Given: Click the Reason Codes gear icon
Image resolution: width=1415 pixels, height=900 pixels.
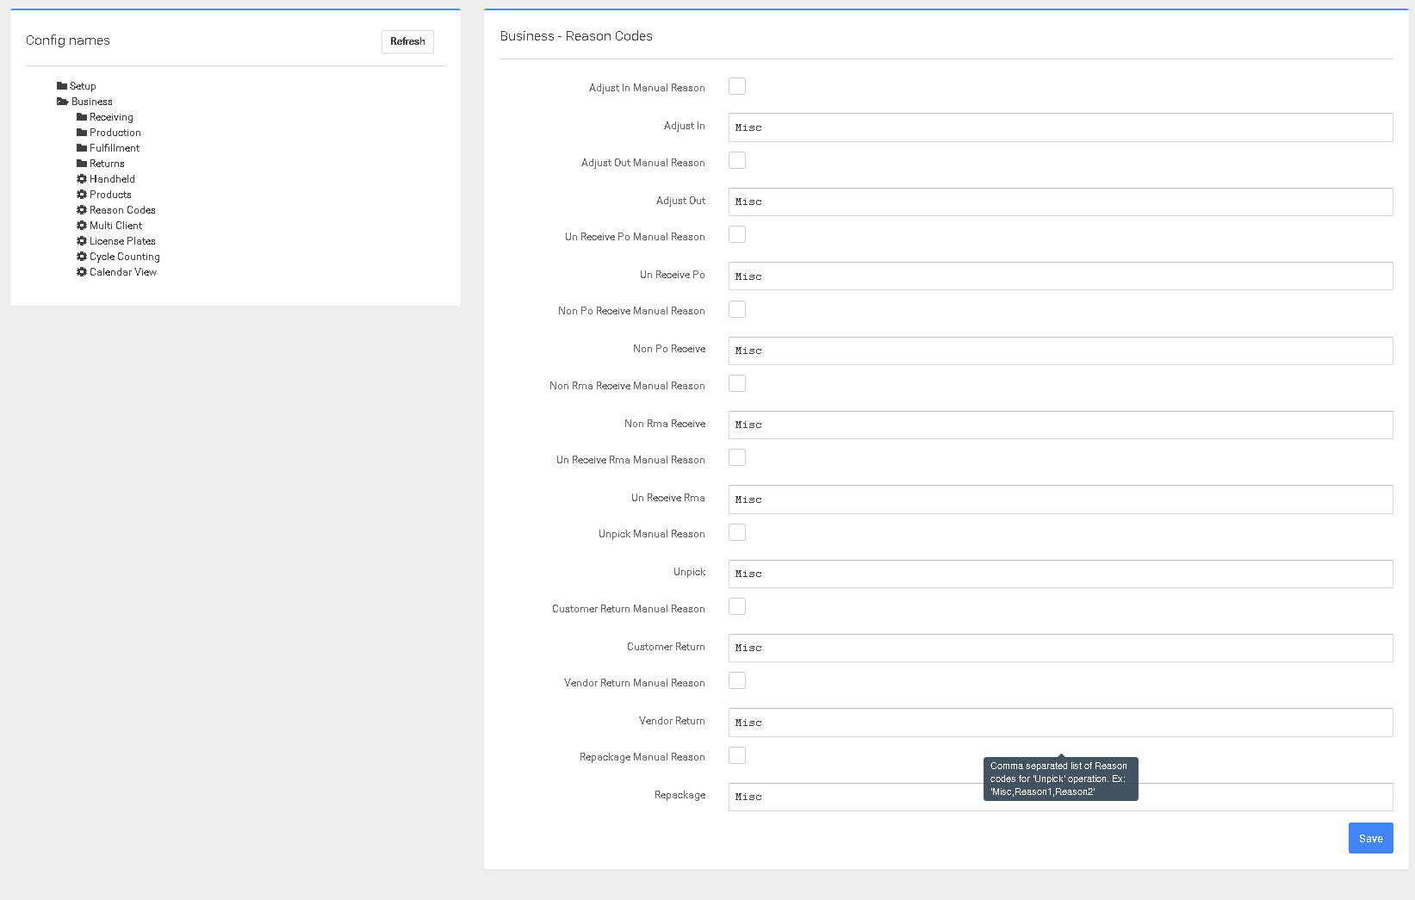Looking at the screenshot, I should coord(82,210).
